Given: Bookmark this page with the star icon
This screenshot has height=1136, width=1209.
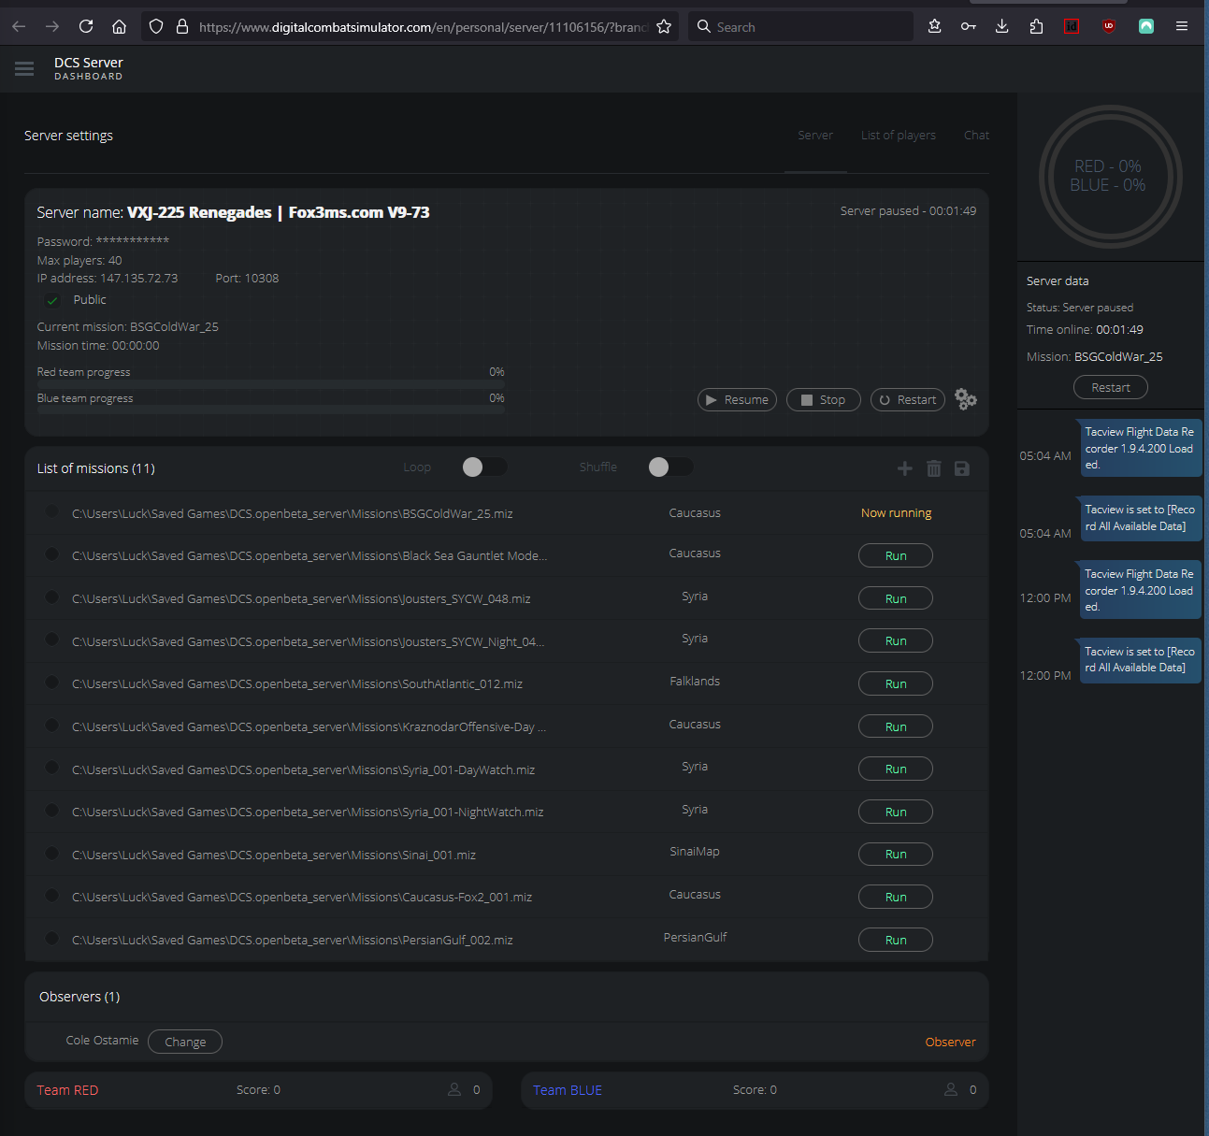Looking at the screenshot, I should 664,27.
